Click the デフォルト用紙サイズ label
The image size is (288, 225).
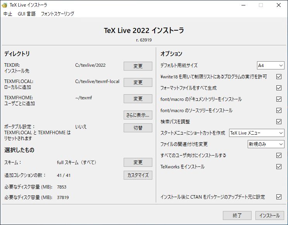(x=179, y=66)
